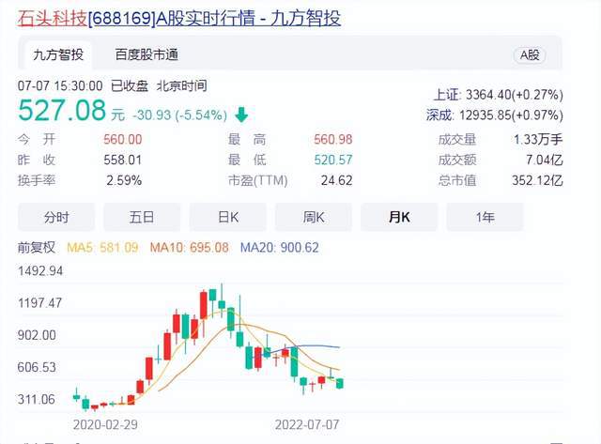Click the 深成 index 12935.85(+0.97%)
This screenshot has width=601, height=444.
click(x=495, y=115)
